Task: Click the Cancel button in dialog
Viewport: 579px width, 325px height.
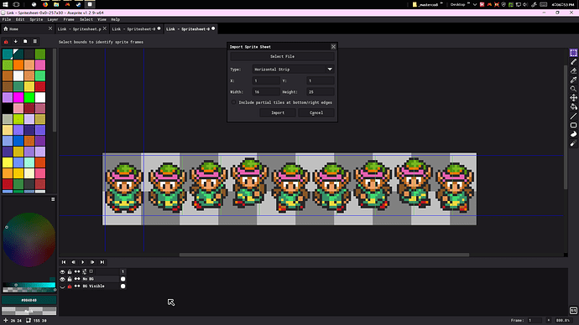Action: (316, 113)
